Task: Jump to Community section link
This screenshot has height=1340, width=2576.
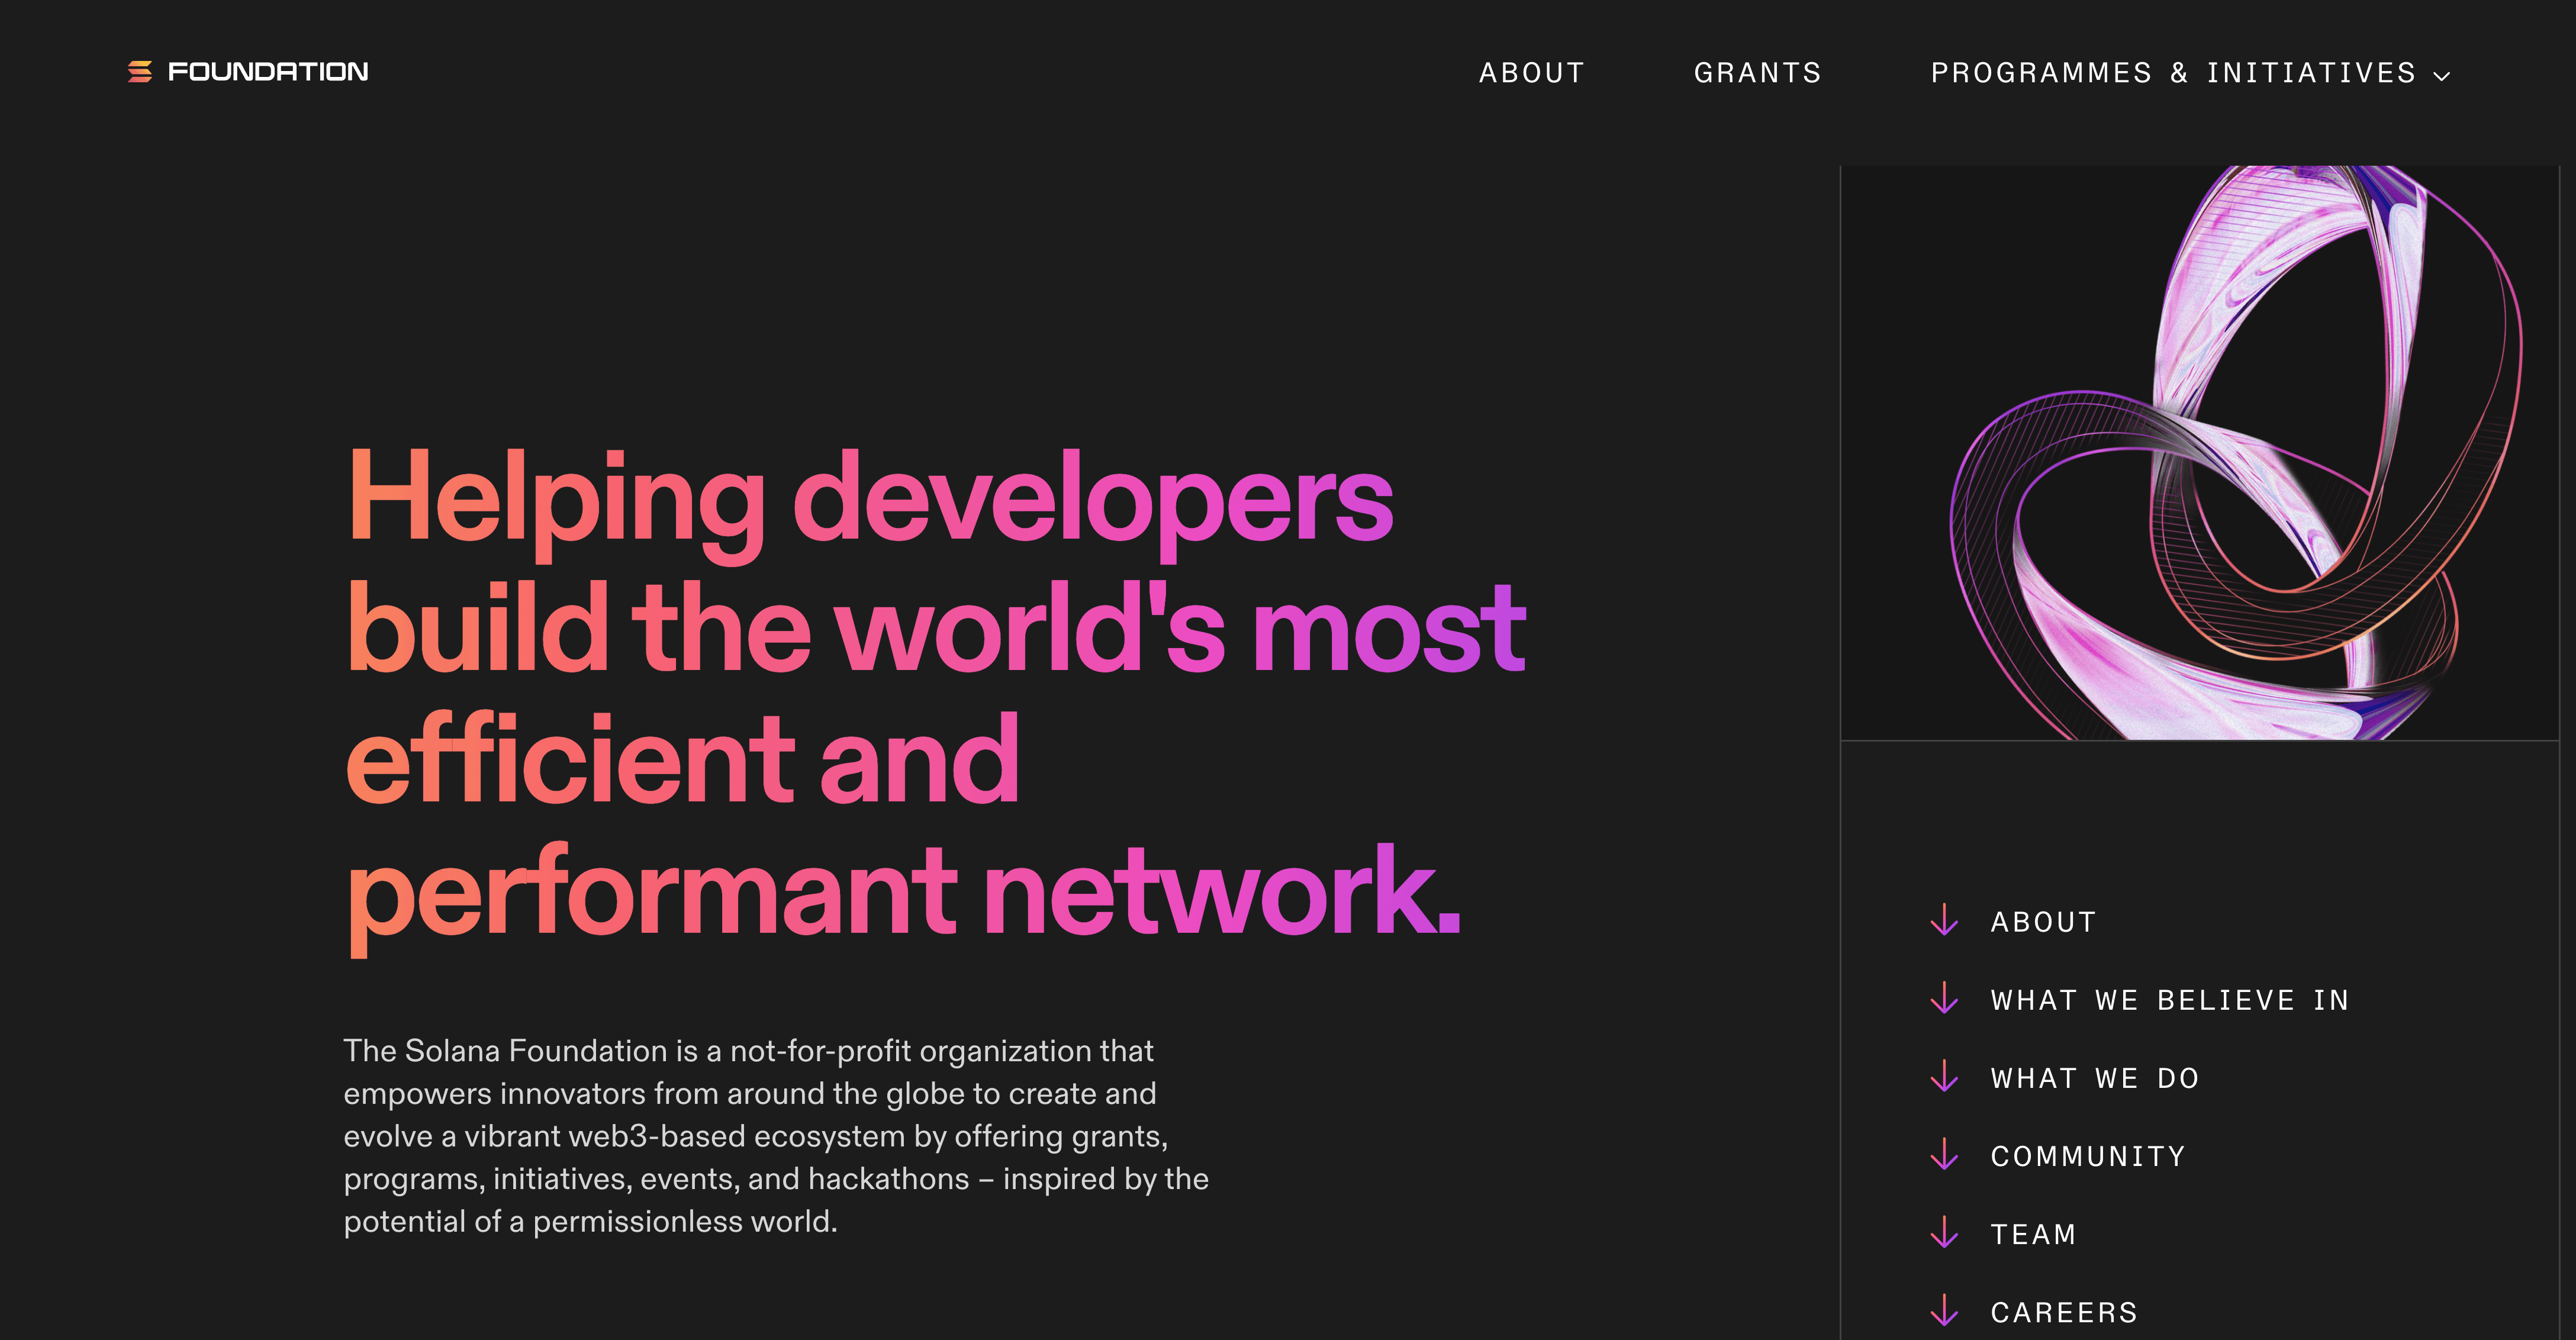Action: [2088, 1156]
